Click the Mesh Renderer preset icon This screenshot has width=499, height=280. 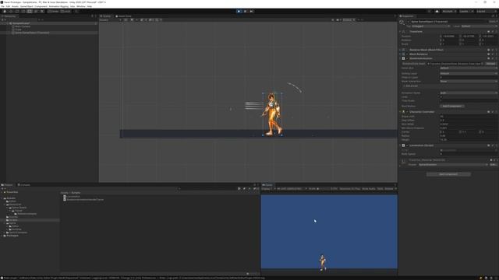492,54
